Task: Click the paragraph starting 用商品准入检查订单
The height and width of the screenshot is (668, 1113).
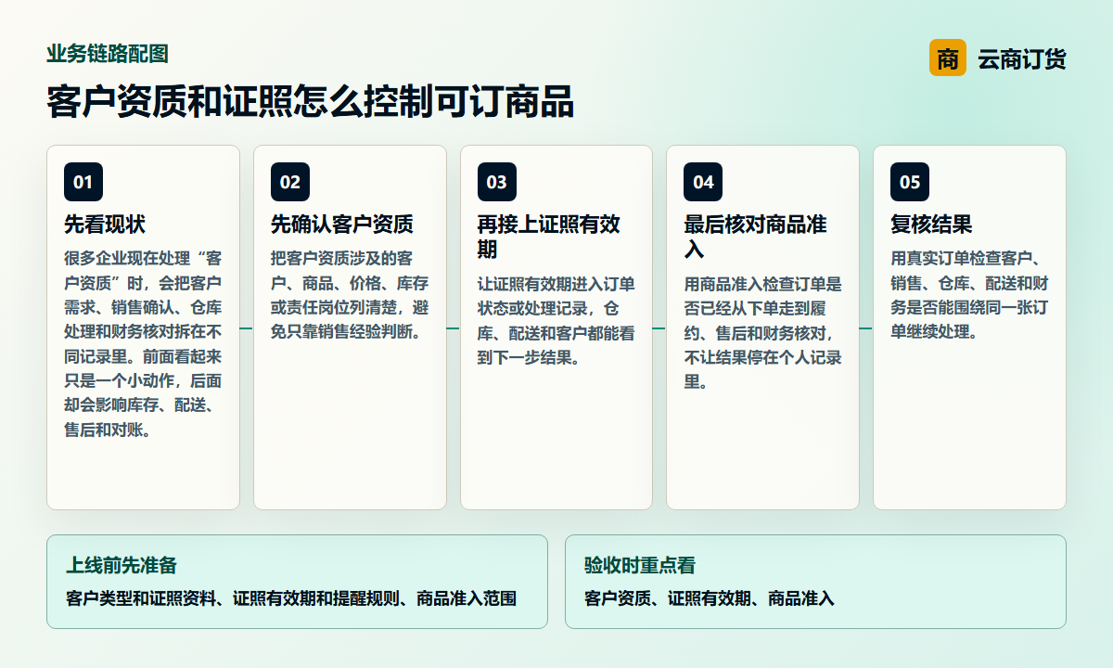Action: tap(762, 333)
